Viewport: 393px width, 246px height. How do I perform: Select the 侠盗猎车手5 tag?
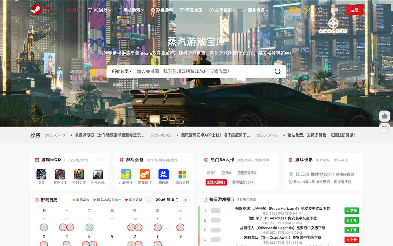(247, 173)
